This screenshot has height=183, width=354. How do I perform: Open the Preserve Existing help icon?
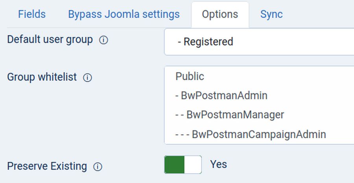tap(98, 167)
